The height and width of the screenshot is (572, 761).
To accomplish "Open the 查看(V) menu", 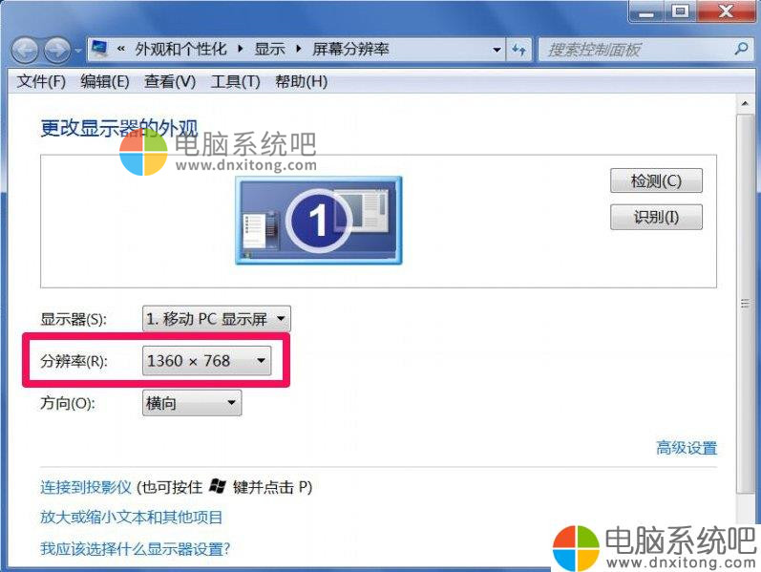I will click(x=170, y=81).
